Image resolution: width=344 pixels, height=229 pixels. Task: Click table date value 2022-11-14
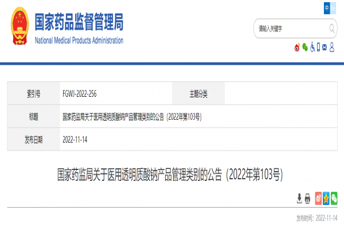[75, 140]
